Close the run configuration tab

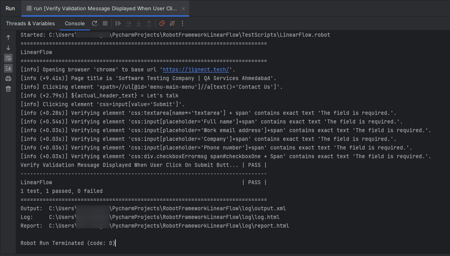[x=183, y=9]
